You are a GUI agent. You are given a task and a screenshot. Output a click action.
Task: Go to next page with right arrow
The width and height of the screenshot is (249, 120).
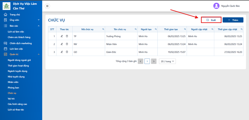click(x=154, y=61)
